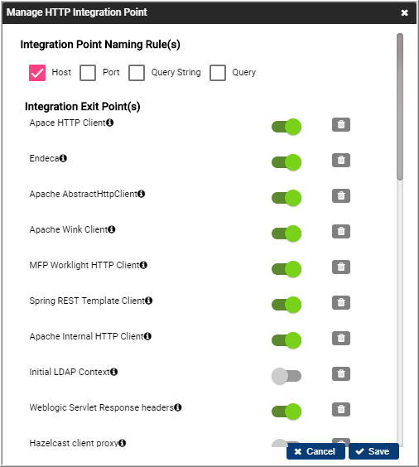Delete the Apace HTTP Client exit point
Image resolution: width=419 pixels, height=467 pixels.
tap(341, 124)
